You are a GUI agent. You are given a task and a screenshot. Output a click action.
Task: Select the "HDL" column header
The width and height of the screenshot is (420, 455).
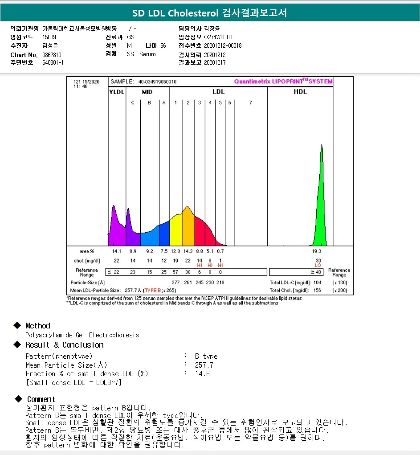(300, 92)
